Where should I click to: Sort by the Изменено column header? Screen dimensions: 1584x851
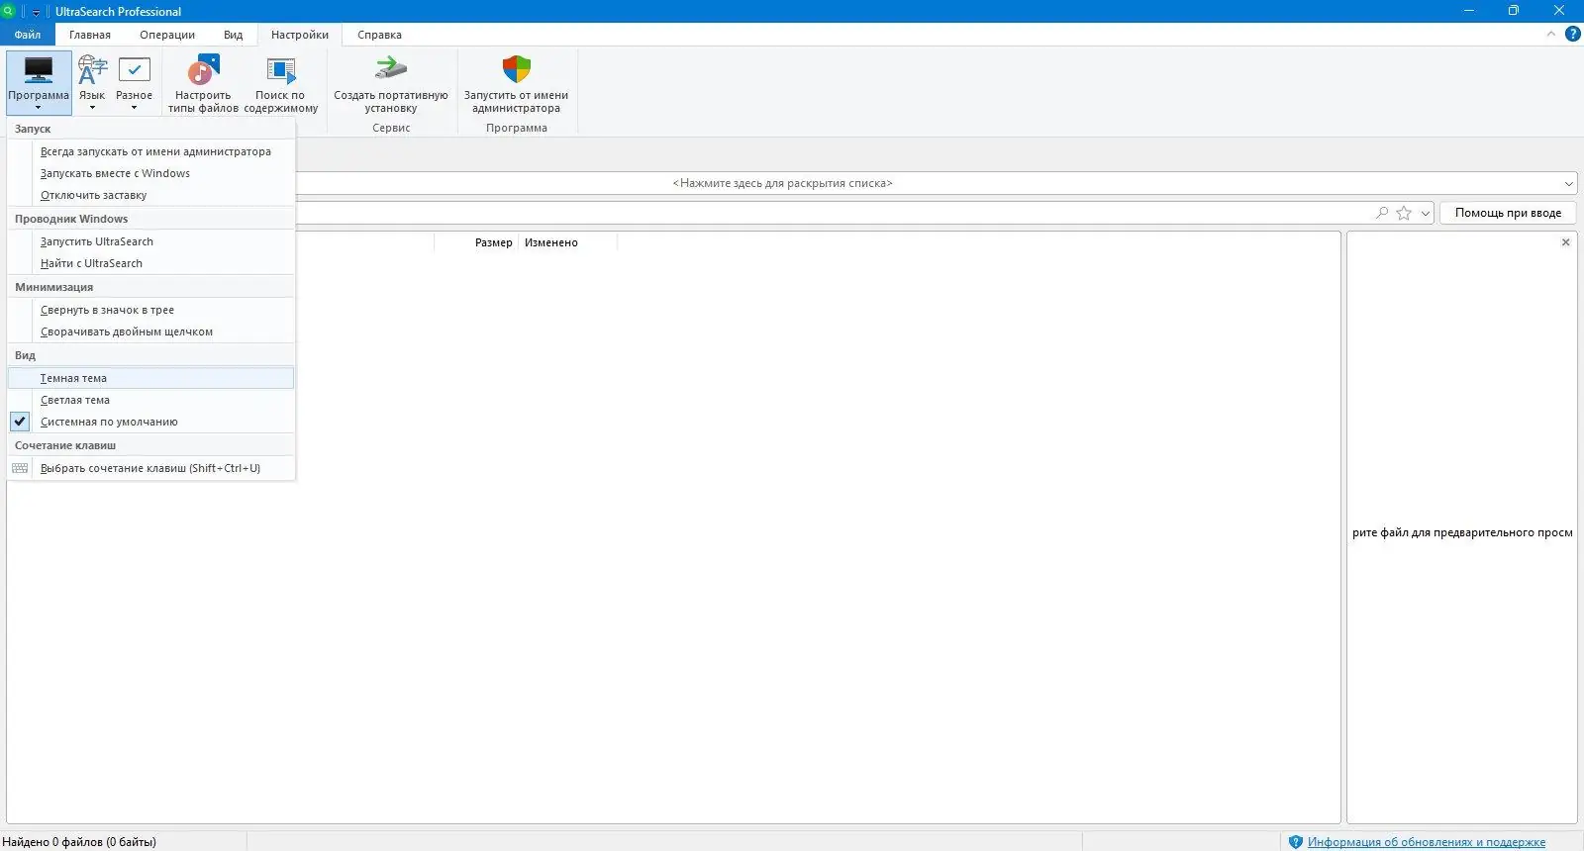(551, 242)
